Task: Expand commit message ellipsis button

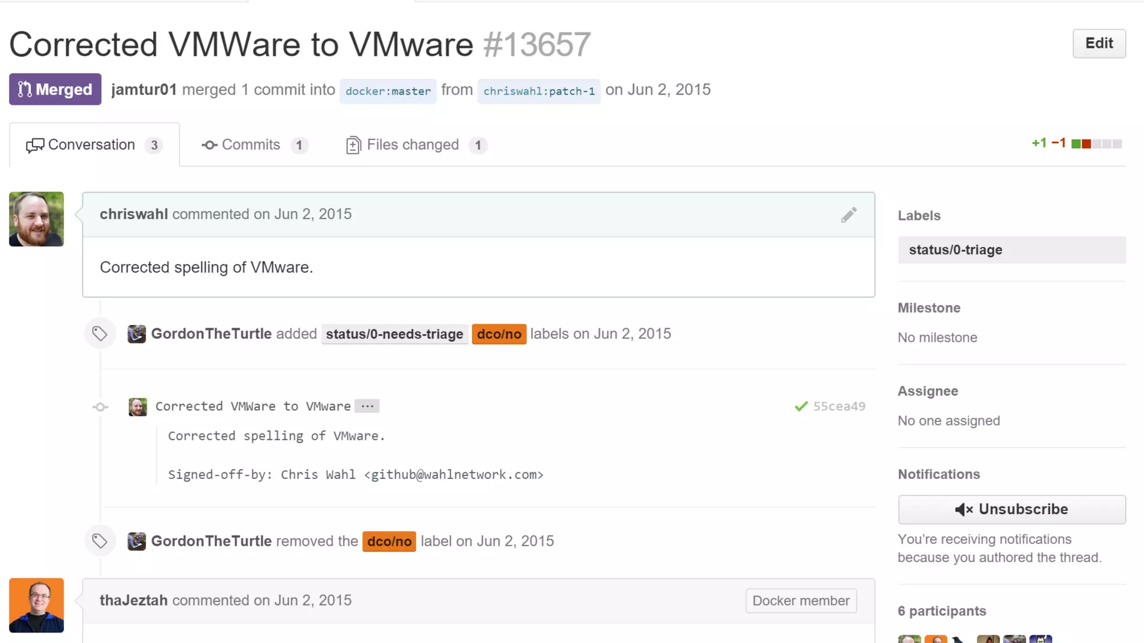Action: [367, 406]
